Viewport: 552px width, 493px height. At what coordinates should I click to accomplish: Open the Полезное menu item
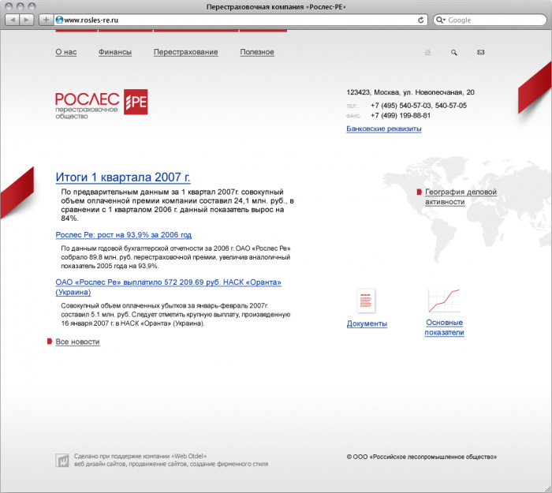pyautogui.click(x=257, y=52)
